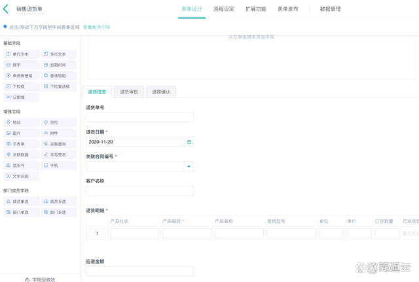
Task: Expand the 关联合同编号 dropdown arrow
Action: [x=189, y=166]
